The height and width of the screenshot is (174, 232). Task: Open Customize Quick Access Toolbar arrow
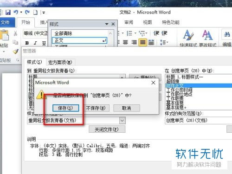pyautogui.click(x=44, y=13)
